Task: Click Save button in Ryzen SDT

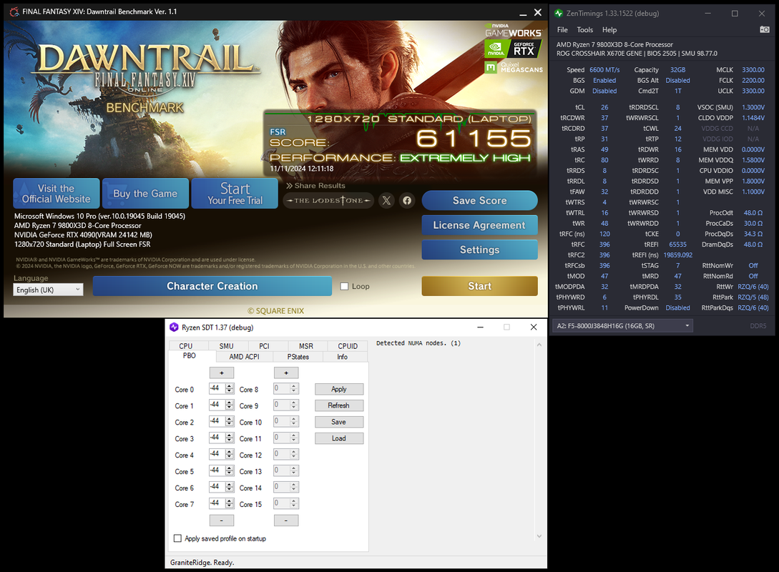Action: 339,422
